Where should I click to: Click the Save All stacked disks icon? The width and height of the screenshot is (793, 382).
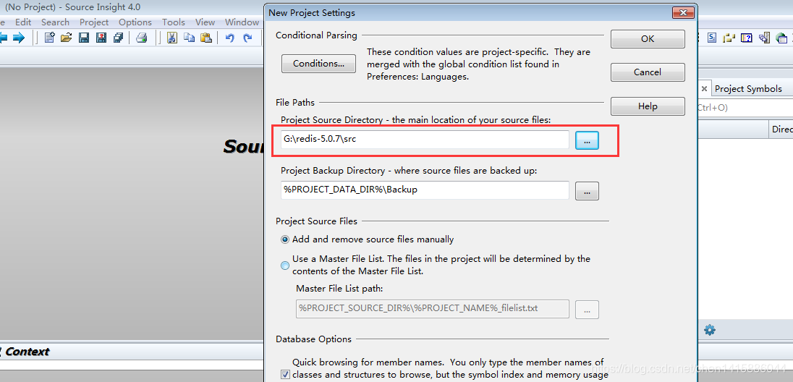119,38
